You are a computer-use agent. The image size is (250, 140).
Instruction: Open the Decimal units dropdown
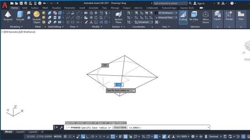[215, 136]
